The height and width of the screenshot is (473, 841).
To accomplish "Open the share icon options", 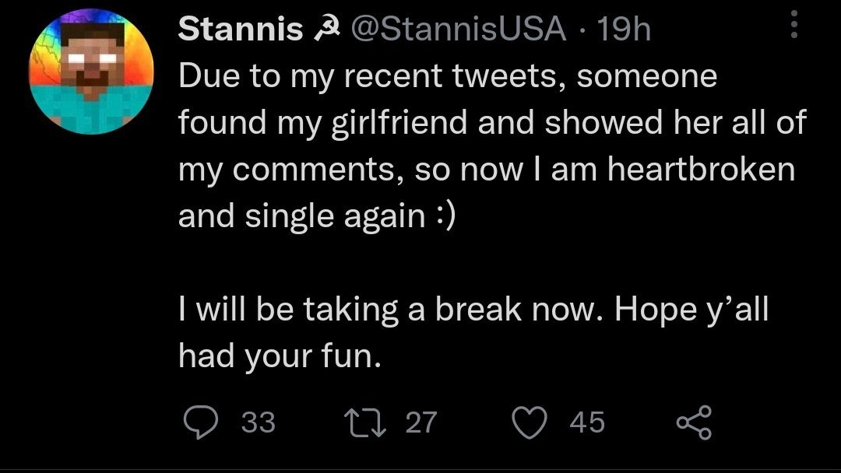I will tap(694, 422).
